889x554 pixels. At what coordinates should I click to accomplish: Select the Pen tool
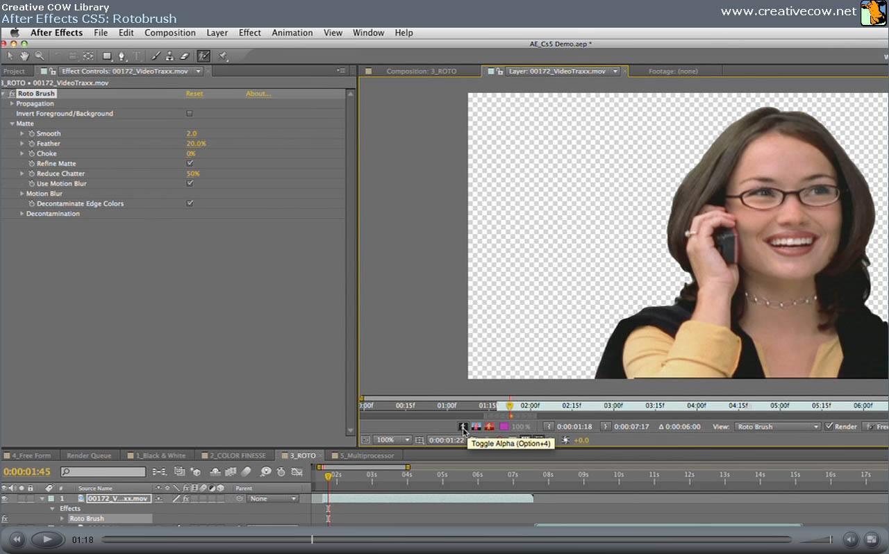pyautogui.click(x=123, y=56)
